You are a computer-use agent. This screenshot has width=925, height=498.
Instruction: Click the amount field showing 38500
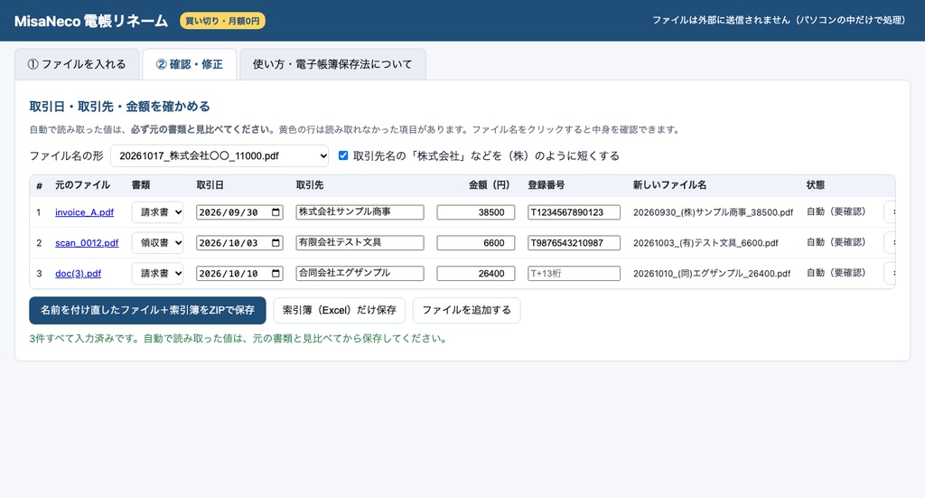pos(475,212)
